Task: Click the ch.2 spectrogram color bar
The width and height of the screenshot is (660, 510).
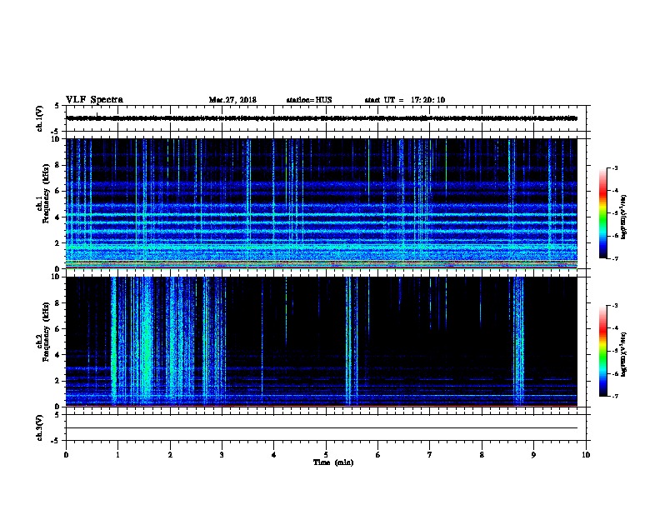Action: pos(602,351)
